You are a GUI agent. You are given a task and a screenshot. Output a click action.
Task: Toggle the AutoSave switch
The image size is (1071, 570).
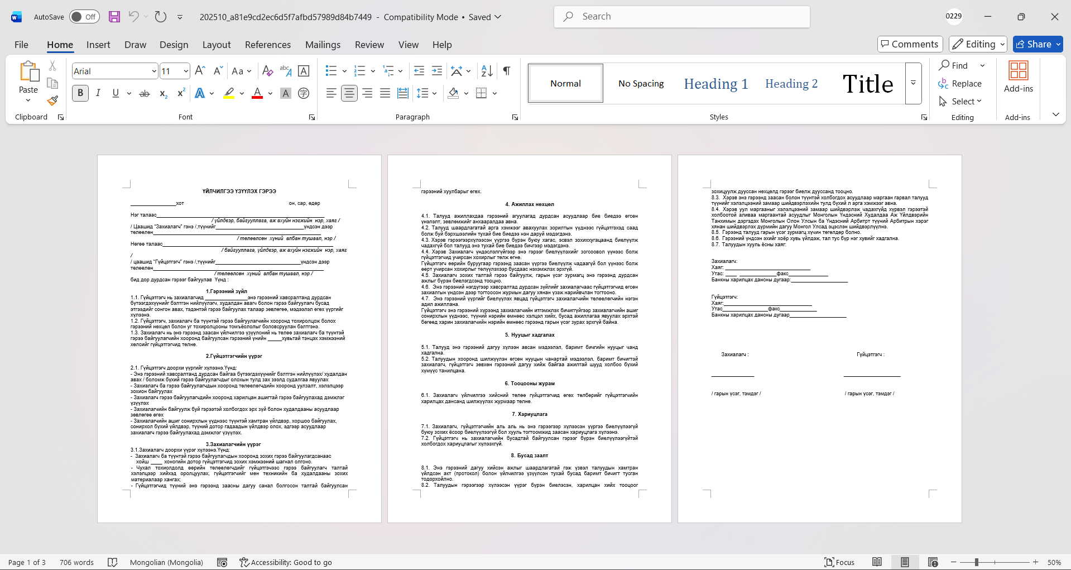84,17
